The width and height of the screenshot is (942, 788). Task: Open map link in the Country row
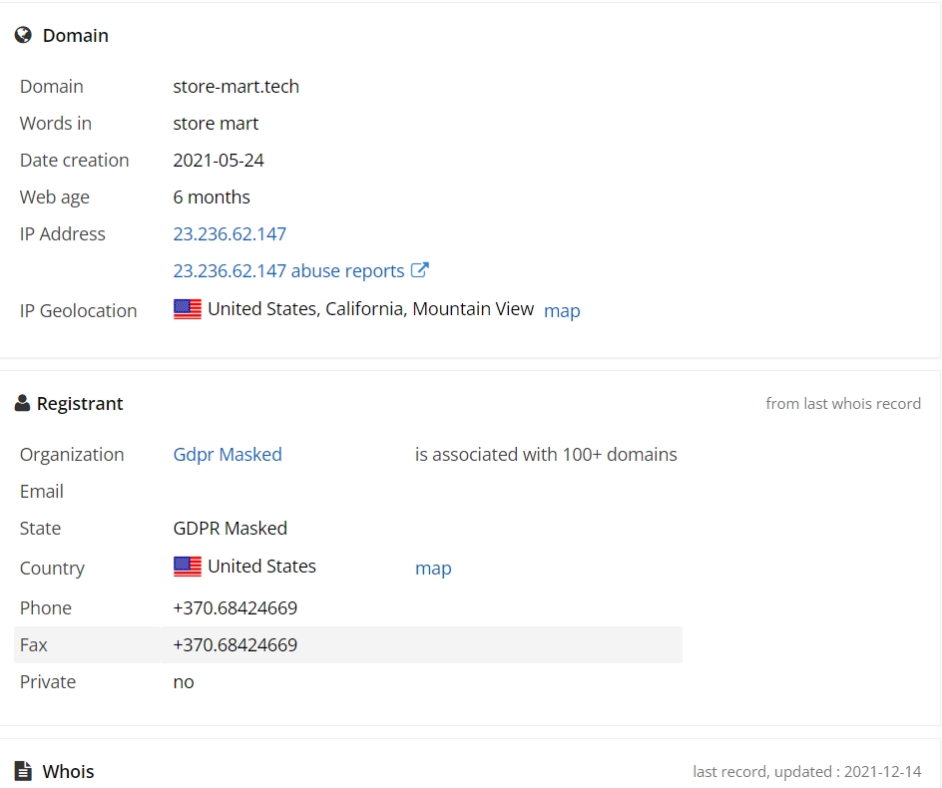point(433,568)
